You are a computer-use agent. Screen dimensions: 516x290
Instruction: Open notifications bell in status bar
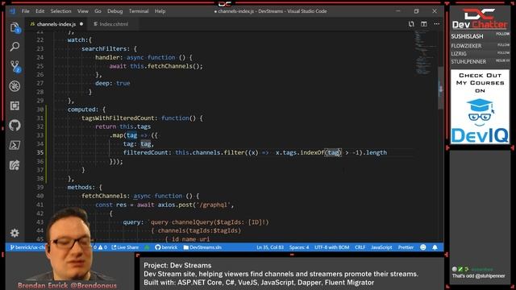tap(435, 247)
